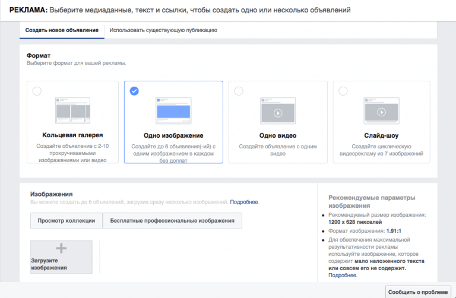Viewport: 456px width, 298px height.
Task: Click the Просмотр коллекции button
Action: pos(66,221)
